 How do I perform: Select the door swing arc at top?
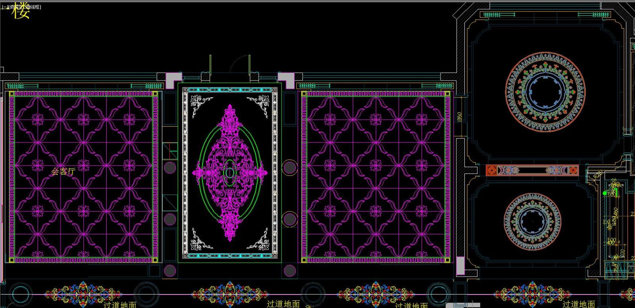point(241,64)
